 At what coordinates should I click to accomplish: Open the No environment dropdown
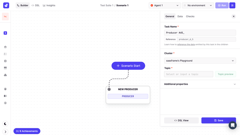[x=198, y=5]
